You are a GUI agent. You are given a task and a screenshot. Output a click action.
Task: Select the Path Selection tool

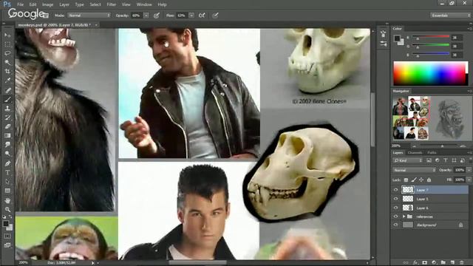[x=7, y=182]
